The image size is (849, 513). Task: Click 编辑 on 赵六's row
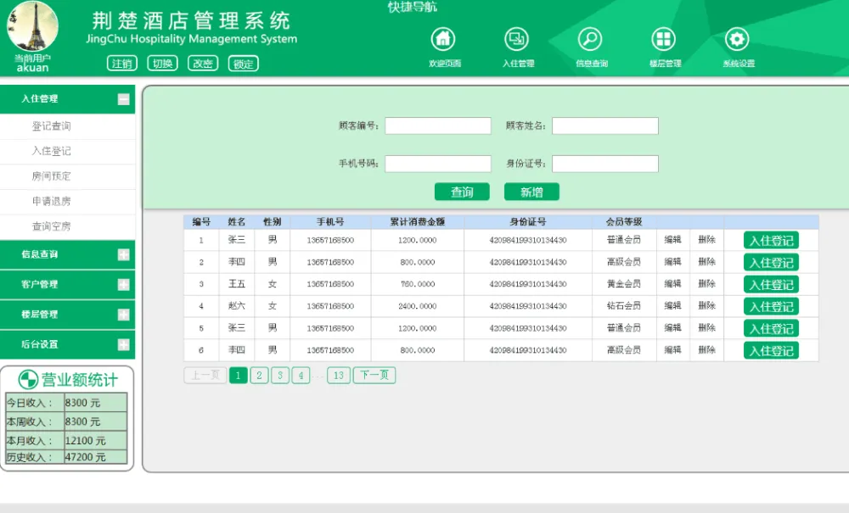pyautogui.click(x=672, y=306)
